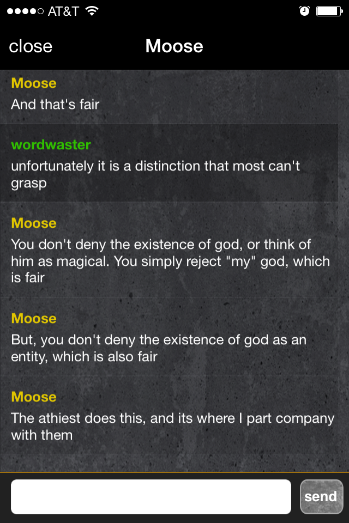This screenshot has height=523, width=349.
Task: Tap the cellular signal dots
Action: coord(26,11)
